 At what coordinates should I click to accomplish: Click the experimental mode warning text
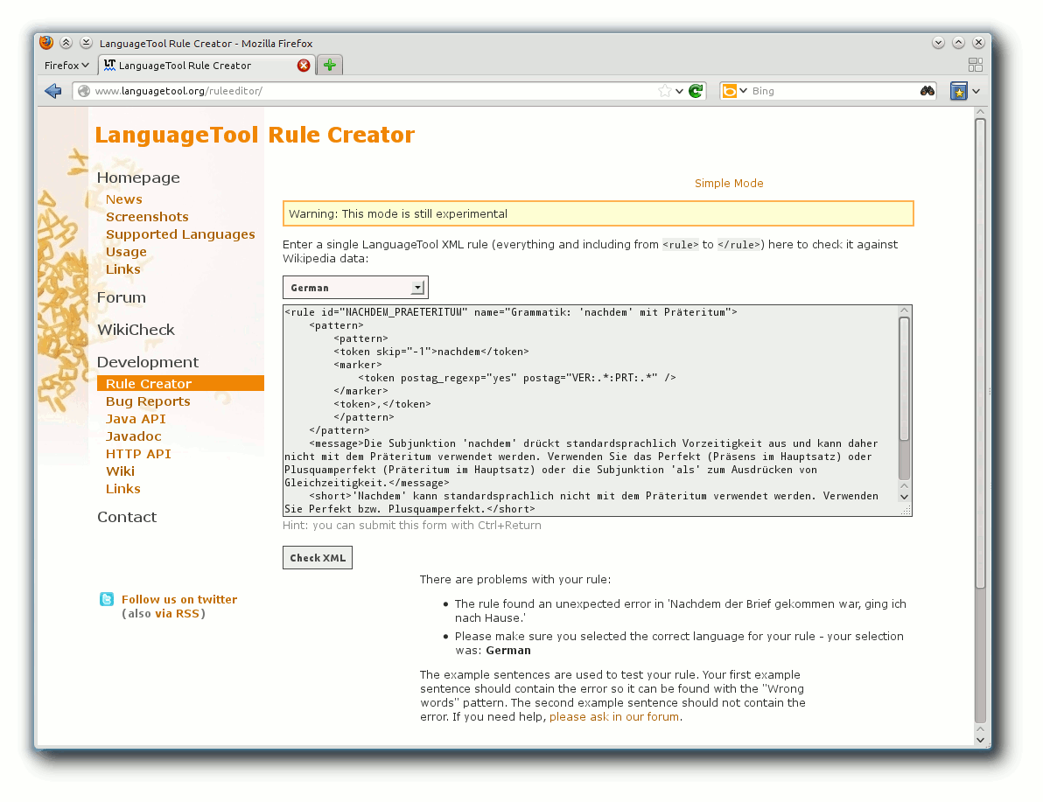398,213
